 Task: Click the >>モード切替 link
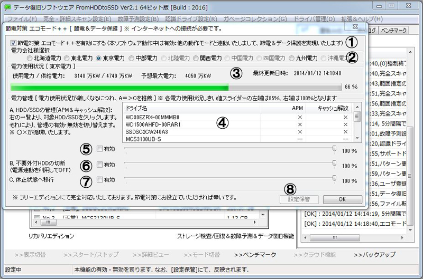202,255
